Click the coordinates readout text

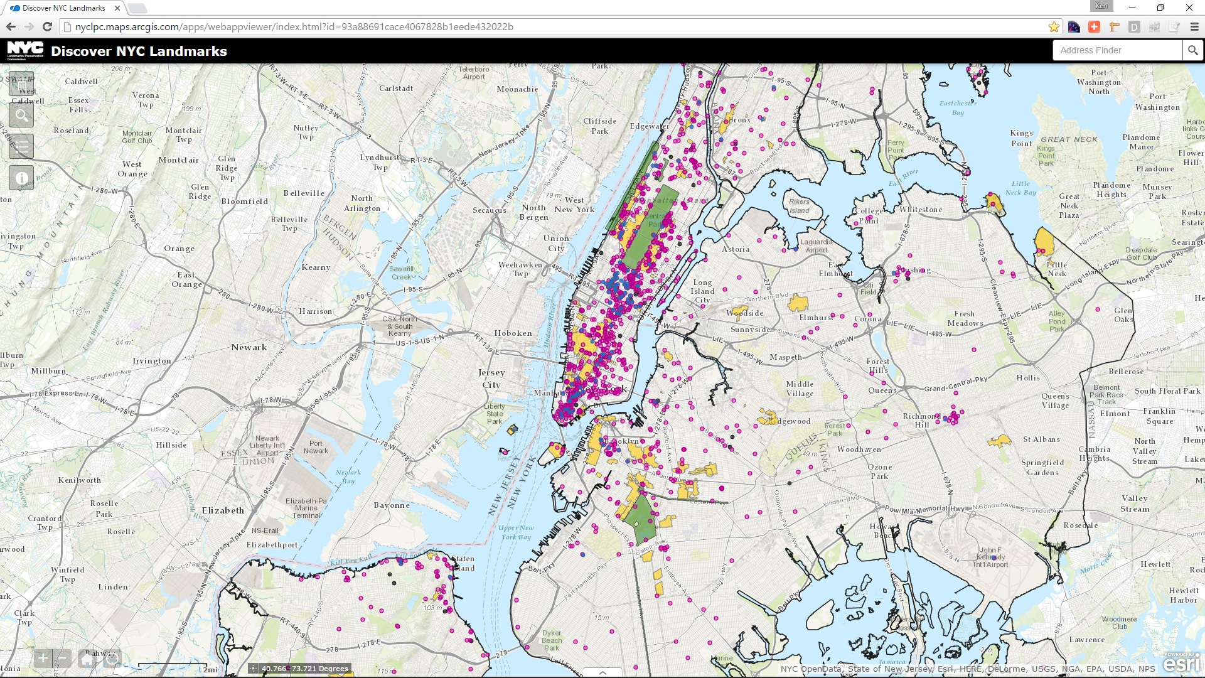click(x=305, y=669)
